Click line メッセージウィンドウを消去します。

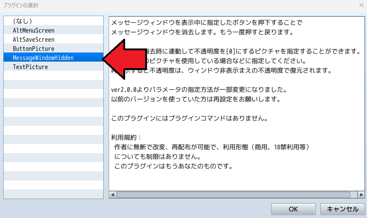202,32
